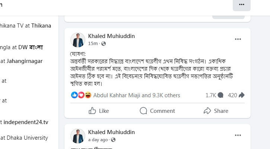Open Khaled Muhiuddin's avatar on the first post
270x149 pixels.
(x=78, y=39)
